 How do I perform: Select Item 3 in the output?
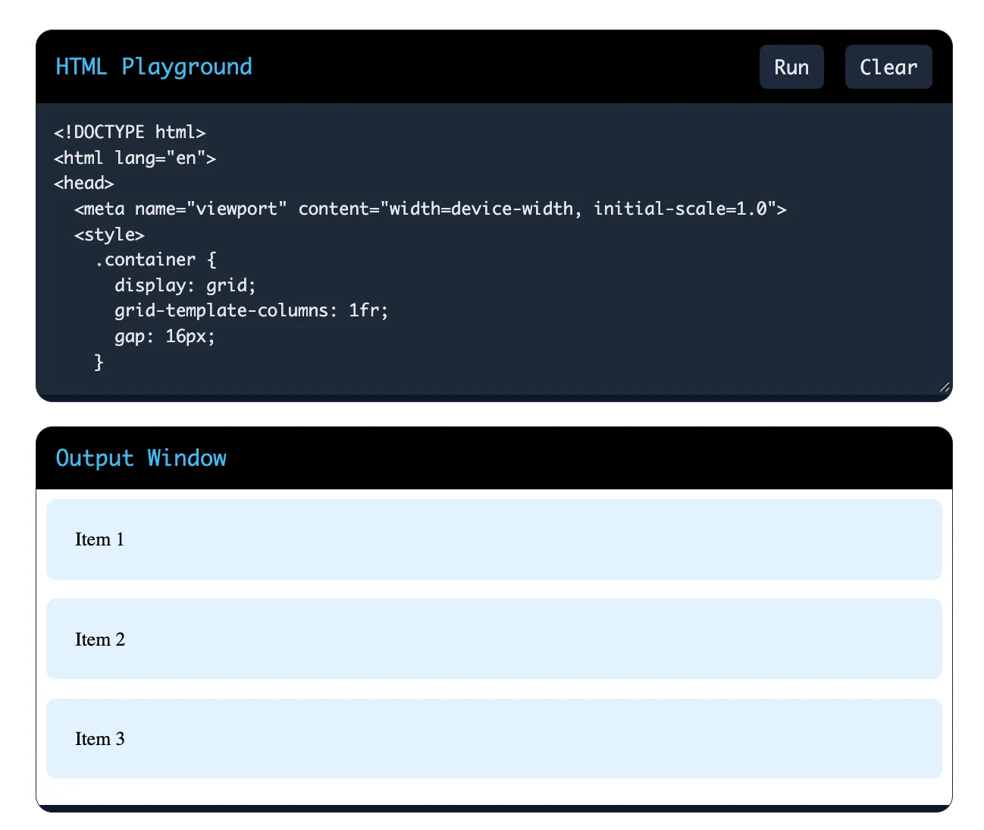click(x=494, y=738)
